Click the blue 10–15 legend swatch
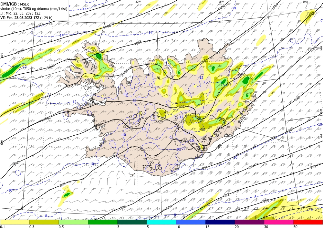323x229 pixels. [191, 222]
